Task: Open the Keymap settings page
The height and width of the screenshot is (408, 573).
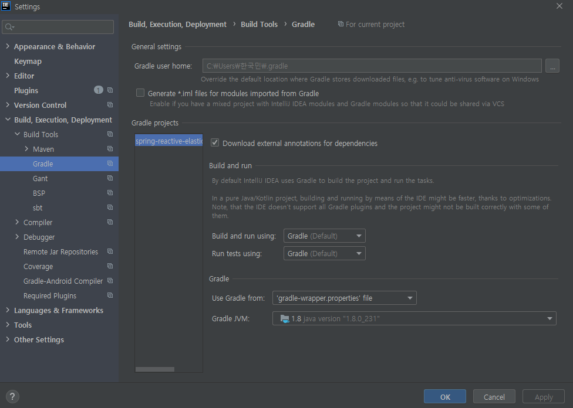Action: 28,62
